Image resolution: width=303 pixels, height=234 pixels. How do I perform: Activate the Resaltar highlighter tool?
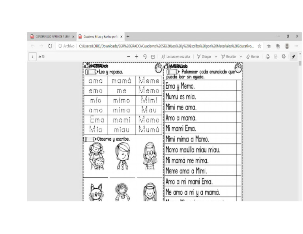[228, 56]
